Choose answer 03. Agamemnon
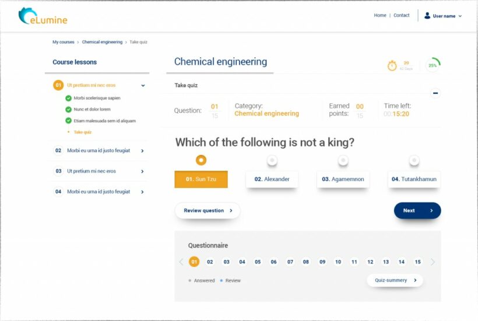 [343, 179]
